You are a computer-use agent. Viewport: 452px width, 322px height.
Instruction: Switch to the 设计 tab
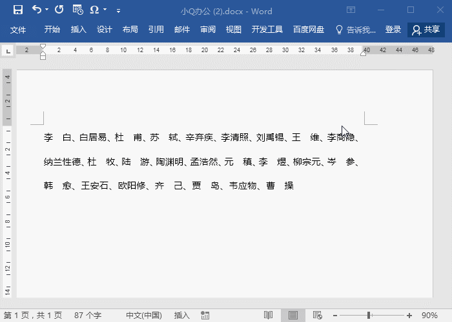point(105,30)
